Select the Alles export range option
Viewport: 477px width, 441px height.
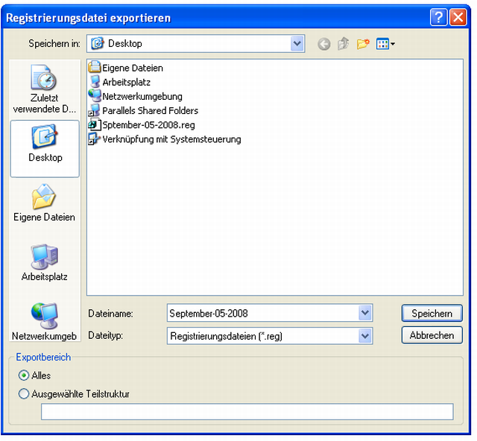[34, 375]
